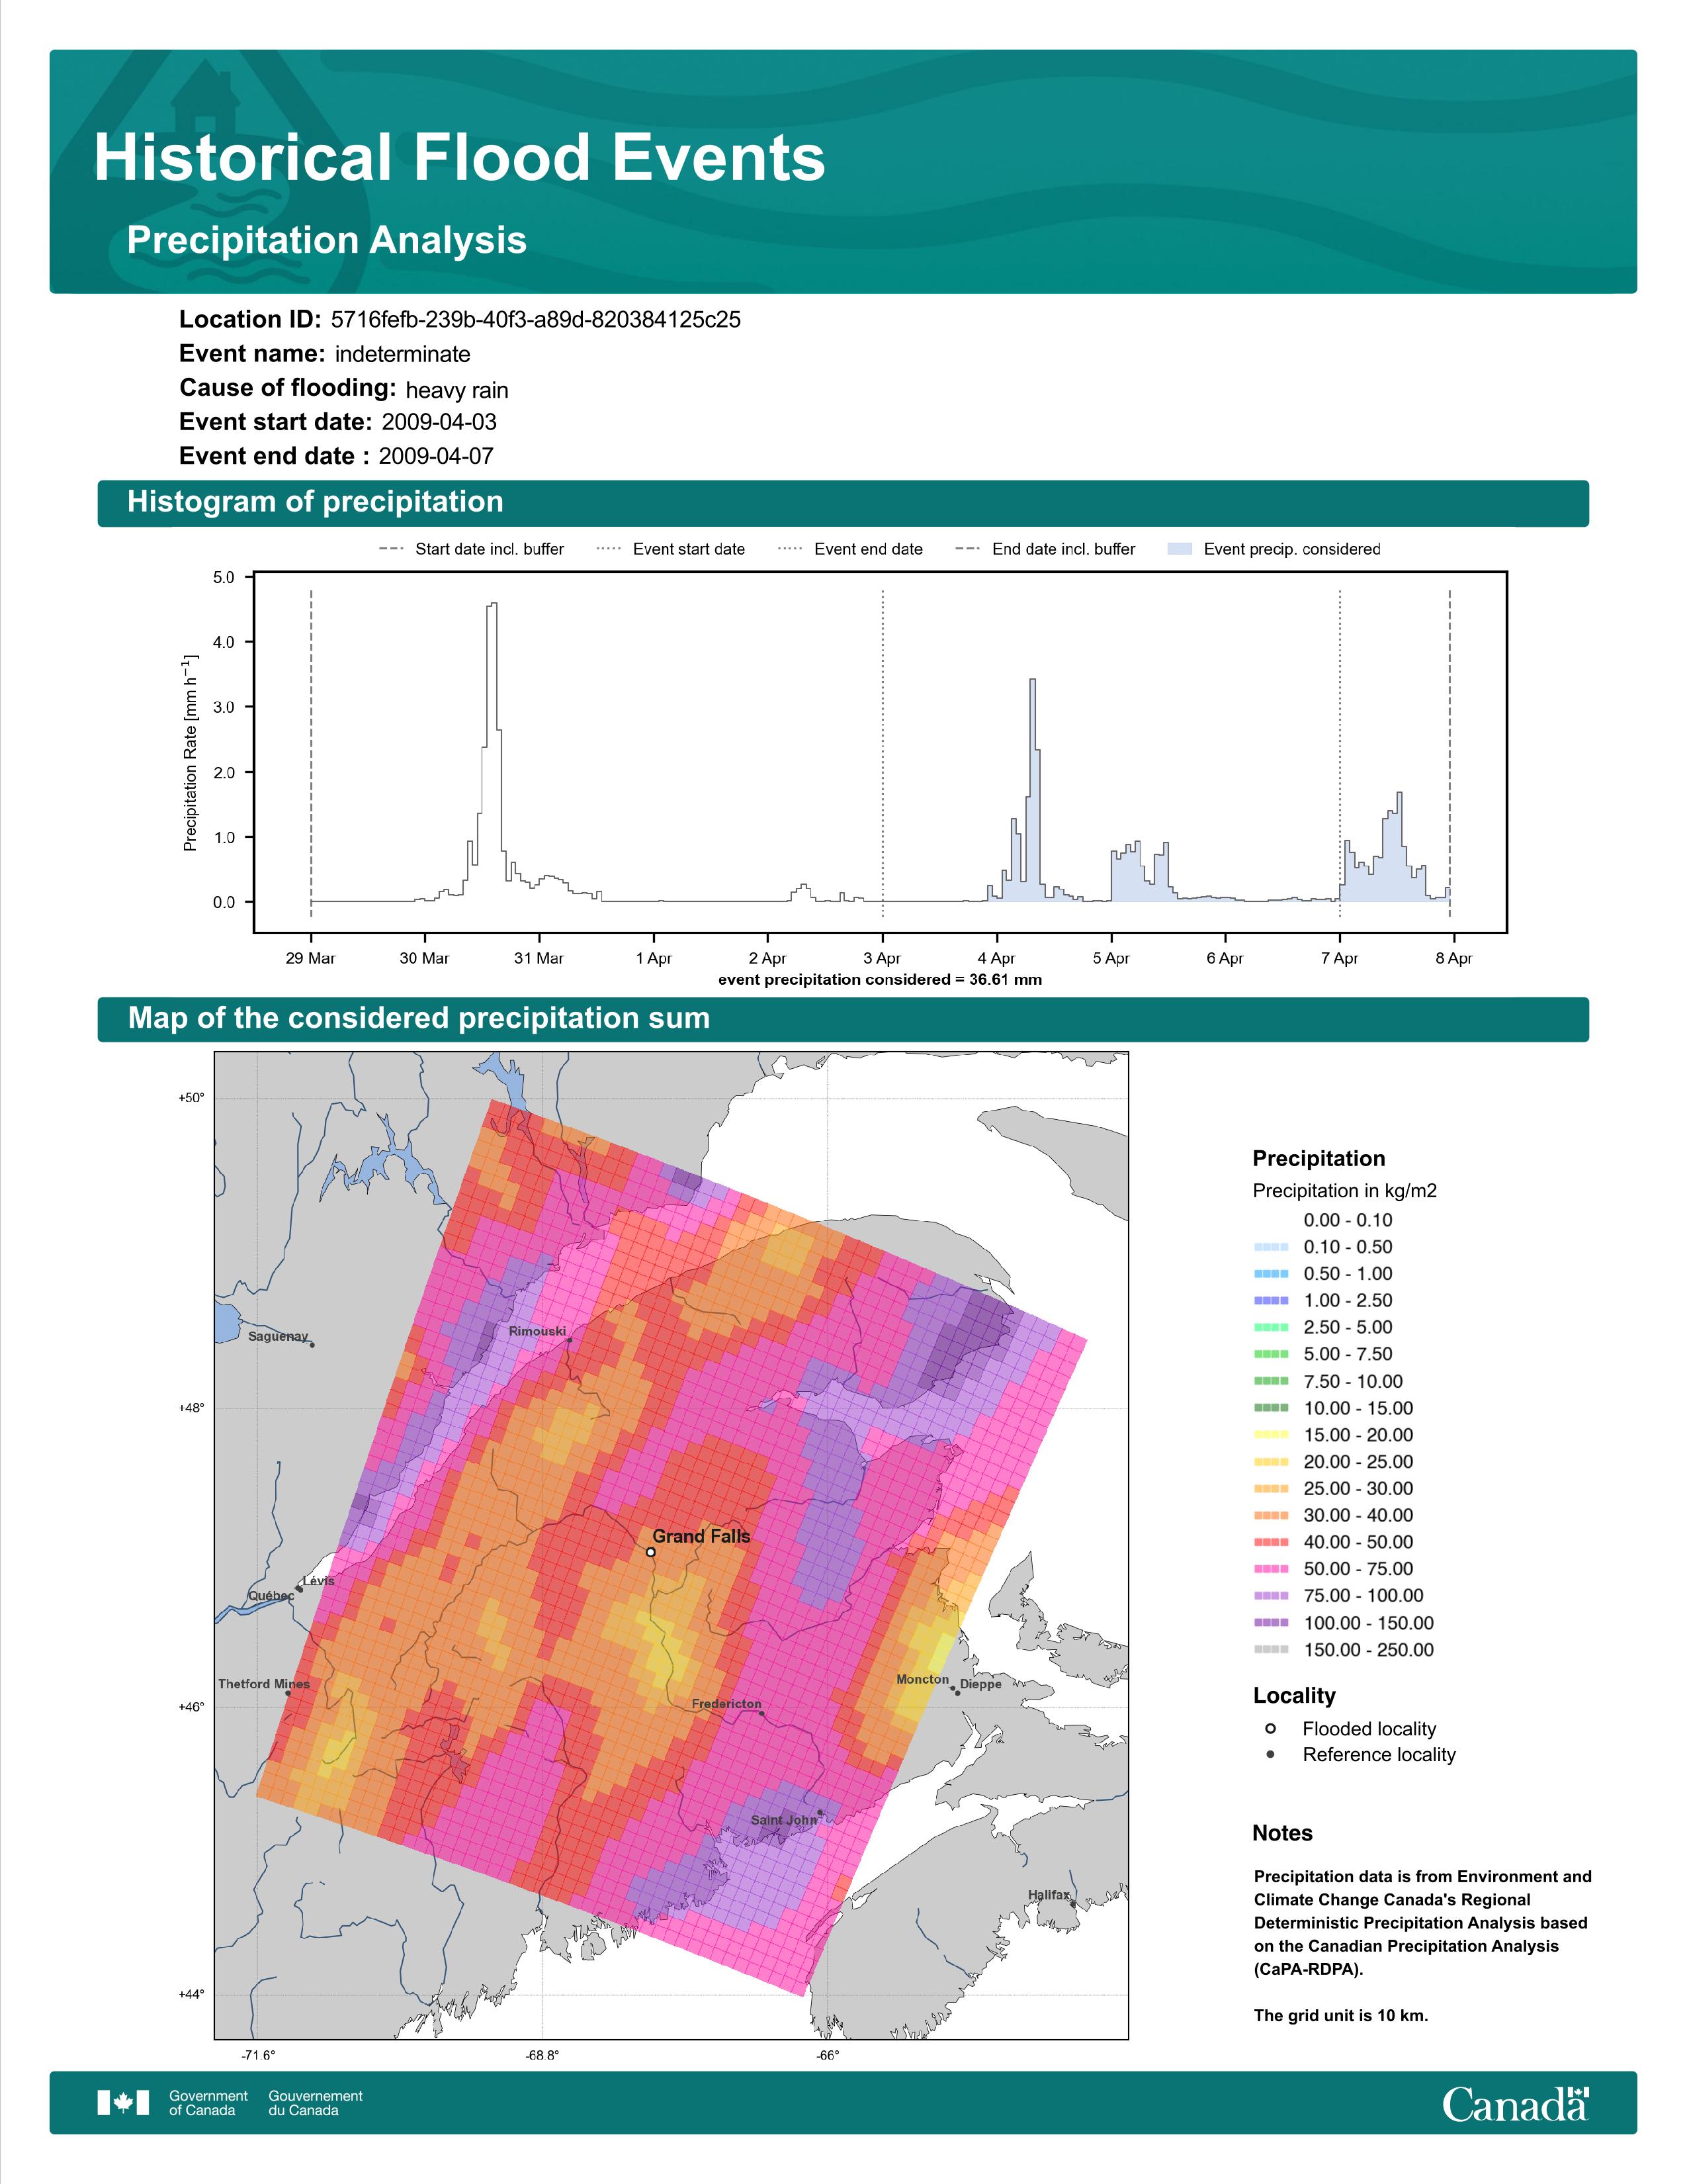Click 'The grid unit is 10 km.' note
Screen dimensions: 1687x2184
click(1341, 2016)
